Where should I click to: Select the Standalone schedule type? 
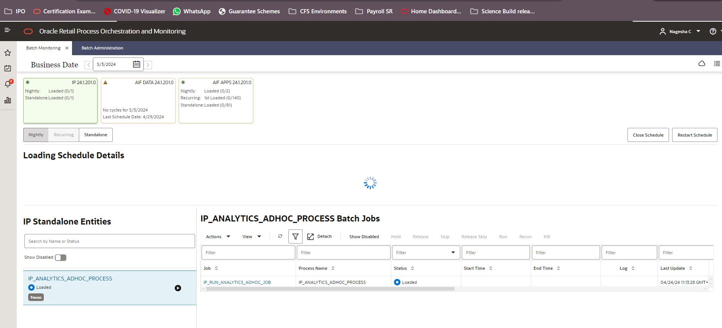coord(96,135)
